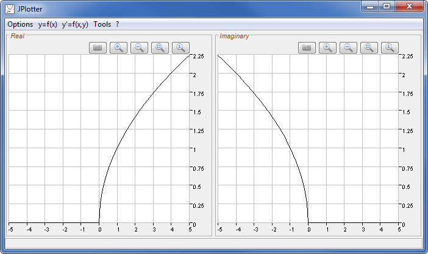Screen dimensions: 428x254
Task: Open the y'=f(x,y) menu
Action: coord(75,24)
